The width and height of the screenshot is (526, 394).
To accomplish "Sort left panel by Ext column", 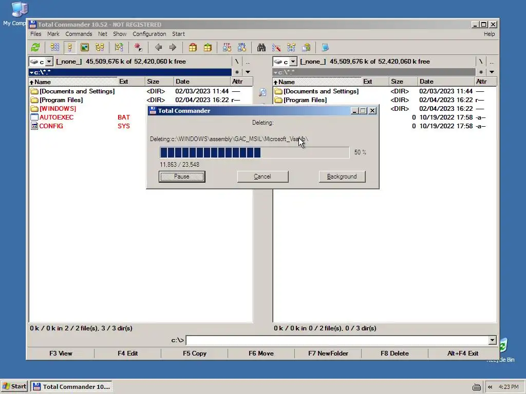I will click(131, 82).
